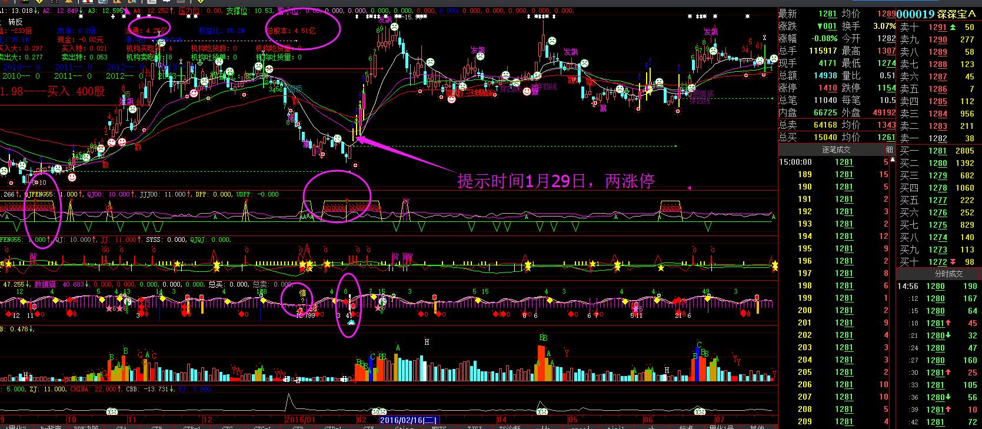Click the 情 signal label in the circled indicator
982x429 pixels.
click(303, 292)
